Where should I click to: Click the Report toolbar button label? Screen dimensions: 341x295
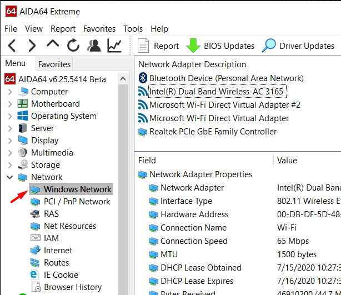(166, 46)
